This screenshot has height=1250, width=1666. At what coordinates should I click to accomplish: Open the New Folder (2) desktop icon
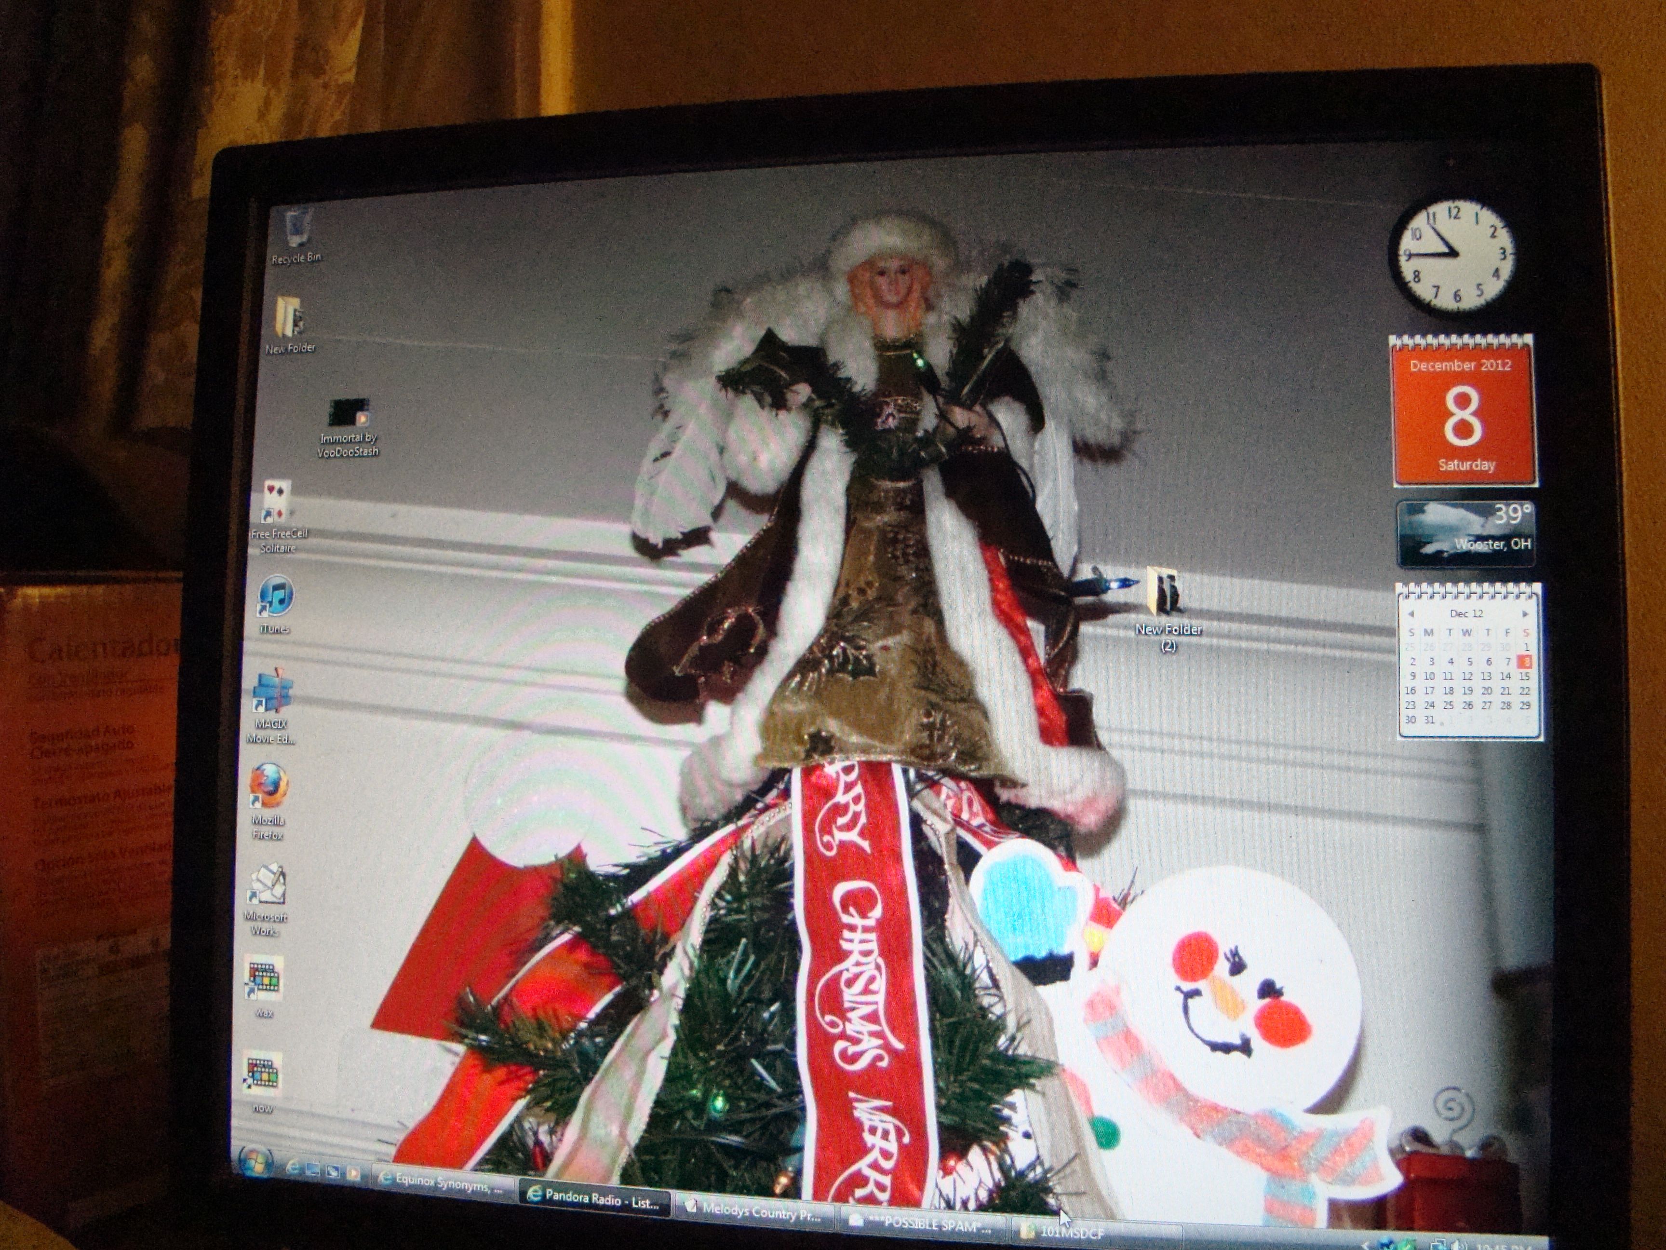[x=1168, y=609]
